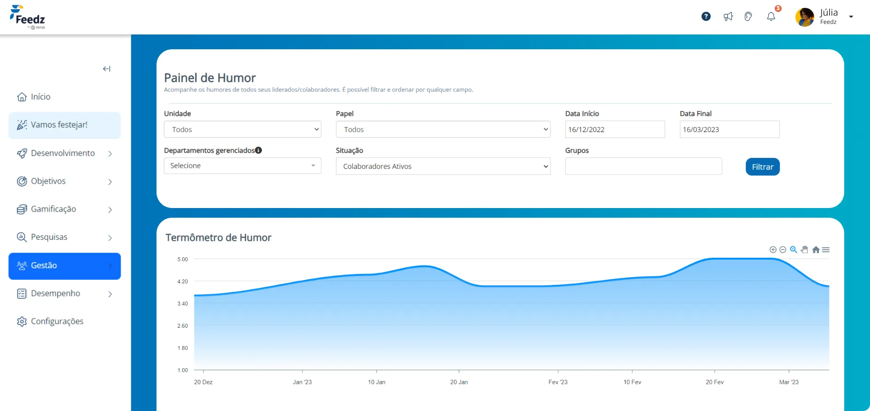870x411 pixels.
Task: Expand Desenvolvimento submenu chevron
Action: point(110,154)
